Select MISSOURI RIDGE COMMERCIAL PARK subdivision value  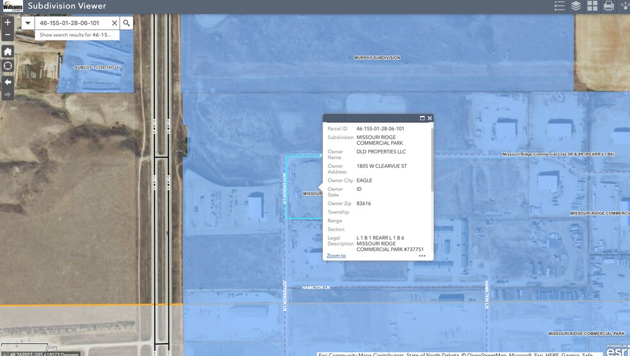click(379, 140)
